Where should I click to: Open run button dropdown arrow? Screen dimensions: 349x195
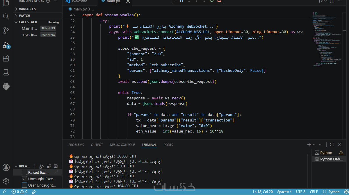pos(325,1)
